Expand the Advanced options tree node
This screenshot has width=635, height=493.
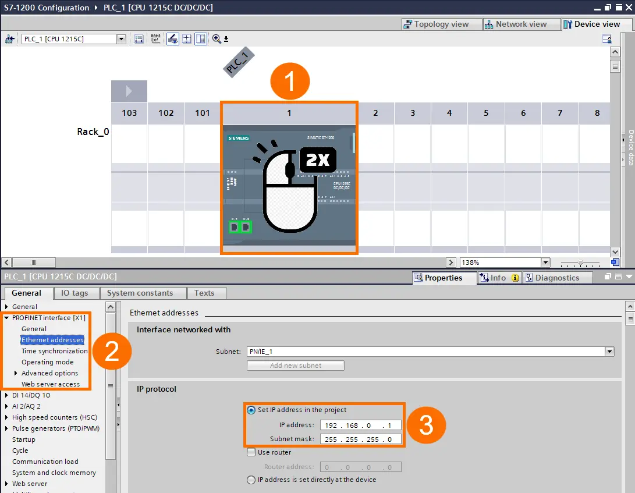(16, 373)
